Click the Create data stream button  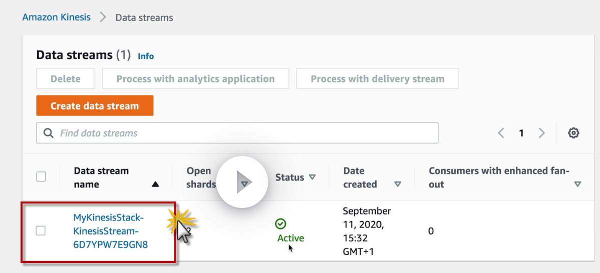pos(95,106)
